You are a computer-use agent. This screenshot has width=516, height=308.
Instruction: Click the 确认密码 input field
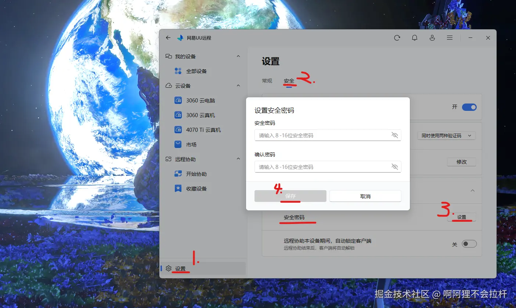328,167
